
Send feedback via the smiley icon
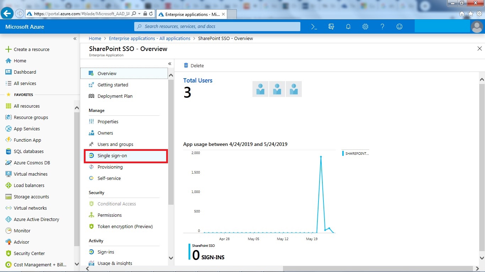[x=399, y=26]
